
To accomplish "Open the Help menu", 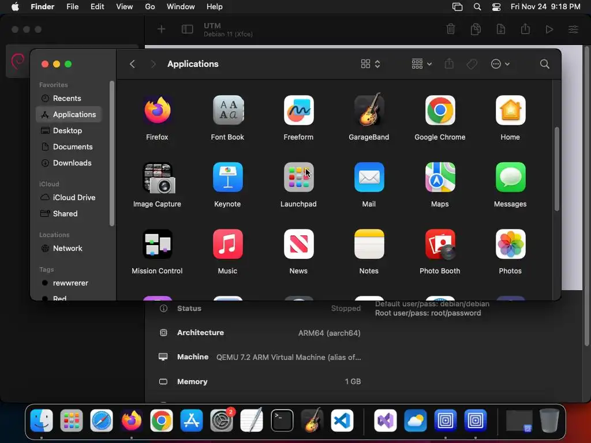I will 215,7.
